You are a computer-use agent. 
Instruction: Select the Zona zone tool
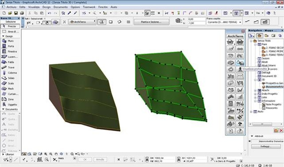click(10, 99)
